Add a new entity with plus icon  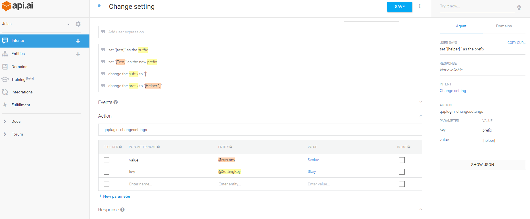click(78, 54)
